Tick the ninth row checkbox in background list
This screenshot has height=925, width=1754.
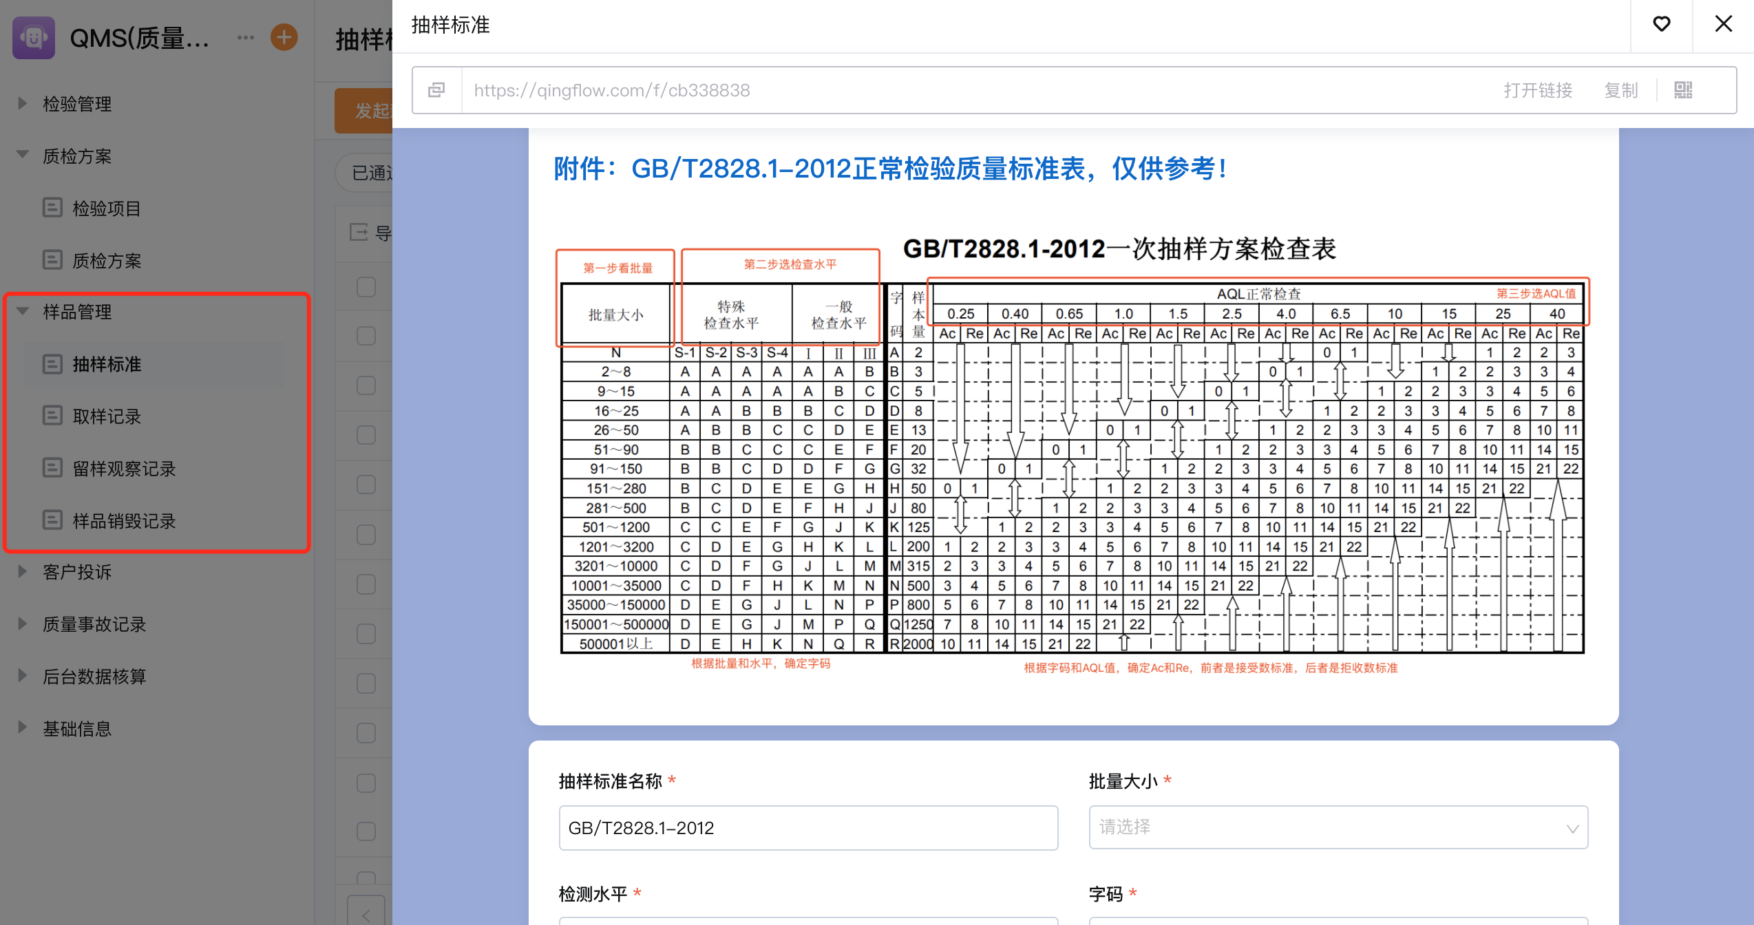click(x=366, y=683)
